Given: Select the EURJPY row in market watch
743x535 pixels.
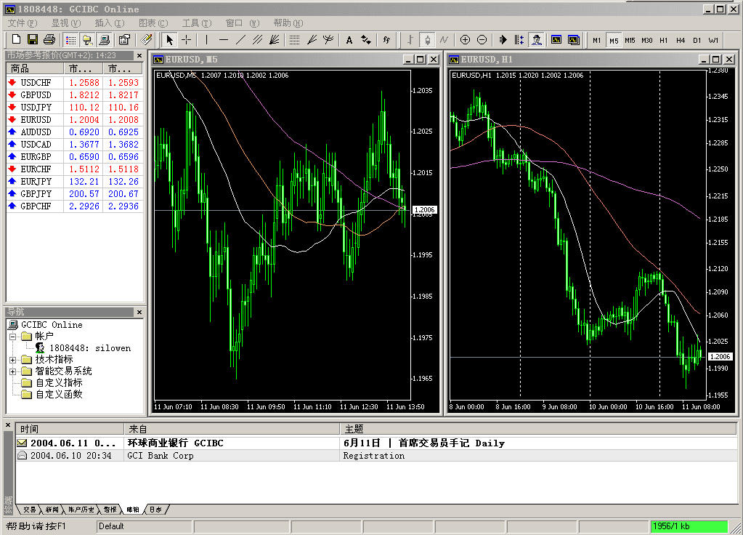Looking at the screenshot, I should [x=36, y=181].
